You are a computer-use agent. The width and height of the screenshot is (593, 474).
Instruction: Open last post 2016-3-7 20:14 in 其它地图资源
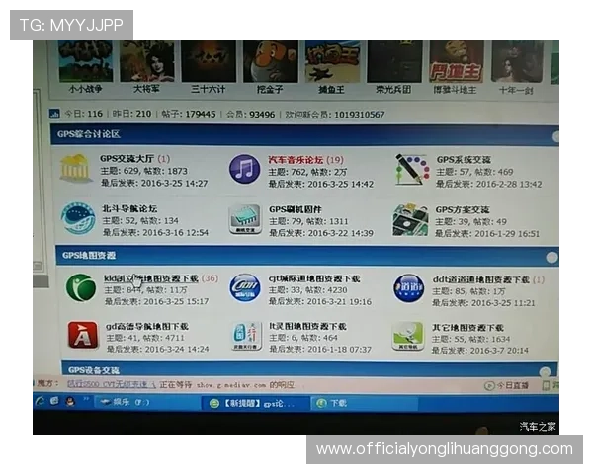click(500, 351)
